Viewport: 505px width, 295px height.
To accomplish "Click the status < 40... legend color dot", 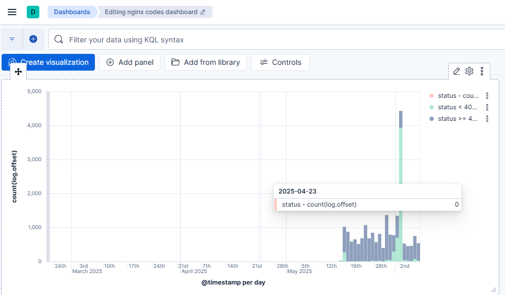I will [432, 107].
